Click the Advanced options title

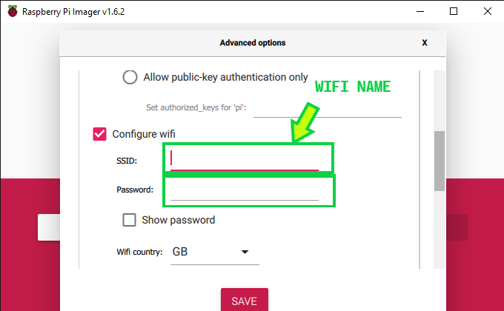coord(252,43)
